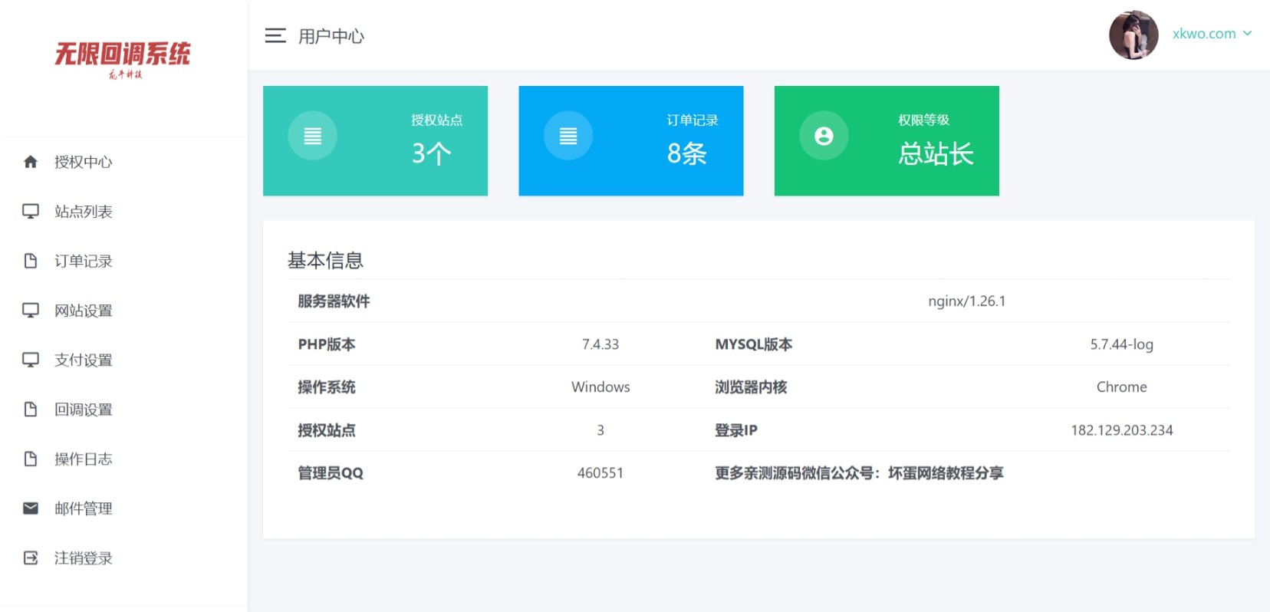Toggle the sidebar with the hamburger icon
This screenshot has height=612, width=1270.
click(275, 35)
